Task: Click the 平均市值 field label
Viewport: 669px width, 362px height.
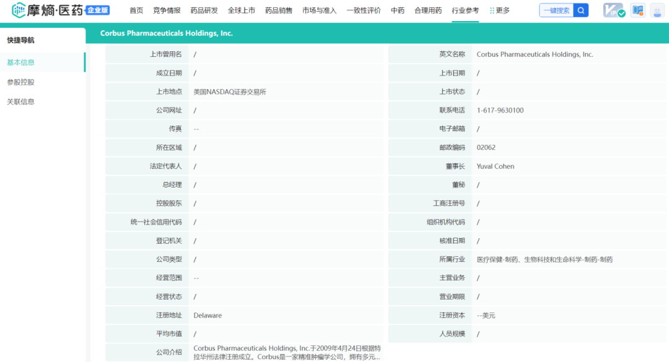Action: click(x=168, y=334)
